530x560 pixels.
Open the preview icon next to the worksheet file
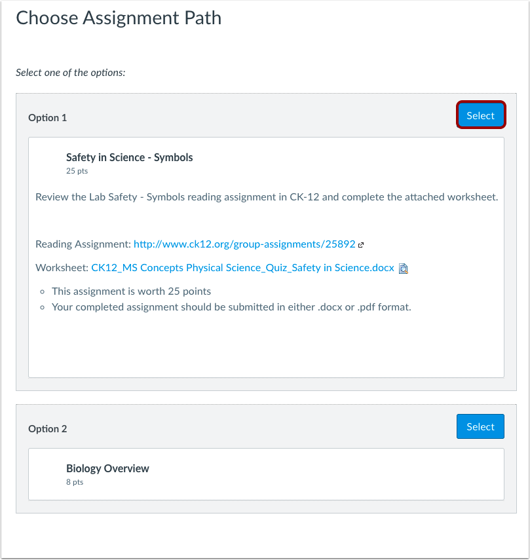[x=404, y=268]
